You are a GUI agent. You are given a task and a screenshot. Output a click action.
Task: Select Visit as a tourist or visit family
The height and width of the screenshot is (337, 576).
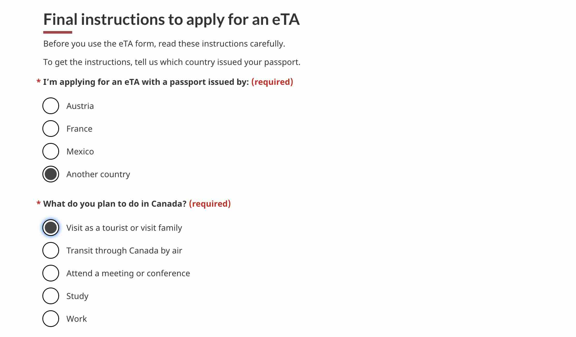tap(51, 227)
